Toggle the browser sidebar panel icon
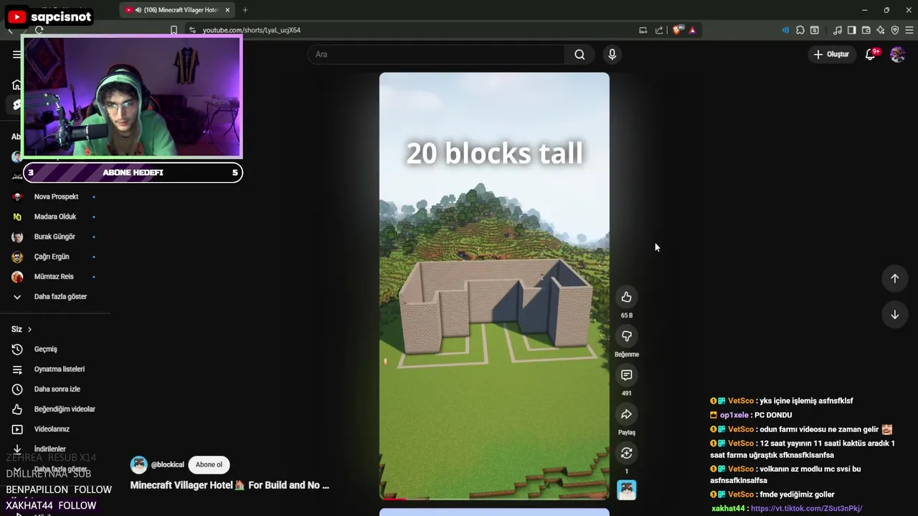 point(851,30)
